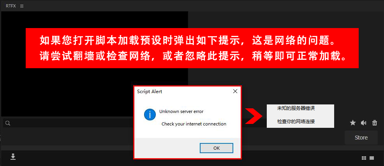Image resolution: width=384 pixels, height=166 pixels.
Task: Click the black preview viewer area
Action: (x=95, y=64)
